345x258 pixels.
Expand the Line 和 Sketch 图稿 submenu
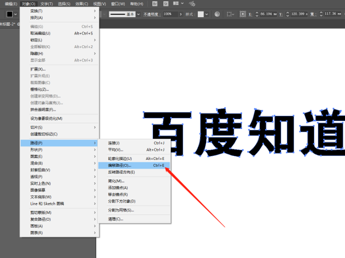pyautogui.click(x=59, y=204)
